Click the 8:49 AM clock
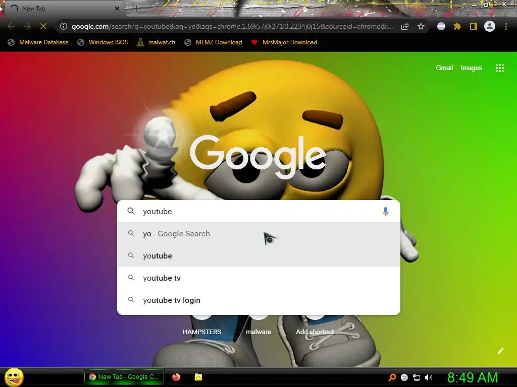 [473, 377]
